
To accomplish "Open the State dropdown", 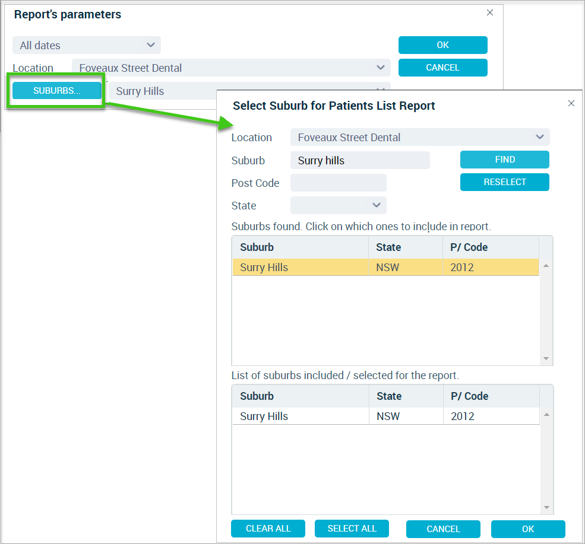I will tap(339, 205).
